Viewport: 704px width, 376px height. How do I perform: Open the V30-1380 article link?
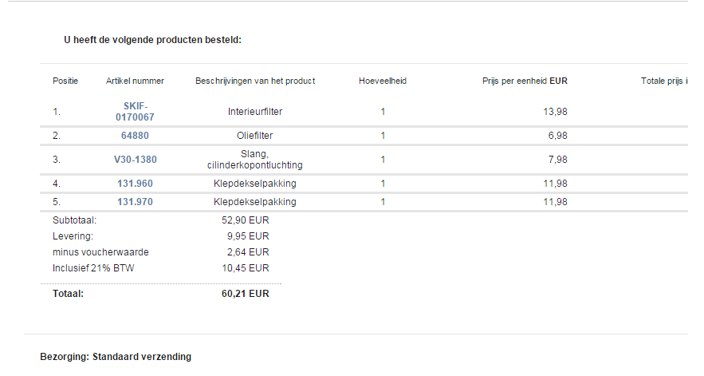pyautogui.click(x=136, y=159)
